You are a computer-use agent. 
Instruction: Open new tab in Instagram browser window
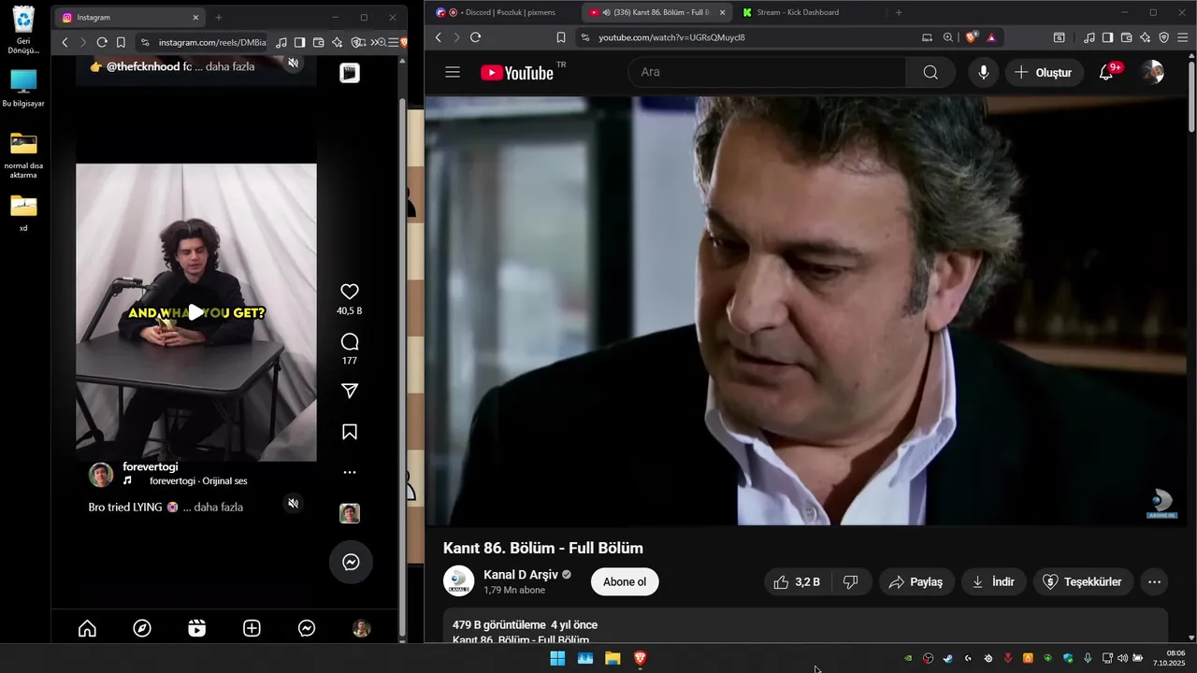coord(219,17)
